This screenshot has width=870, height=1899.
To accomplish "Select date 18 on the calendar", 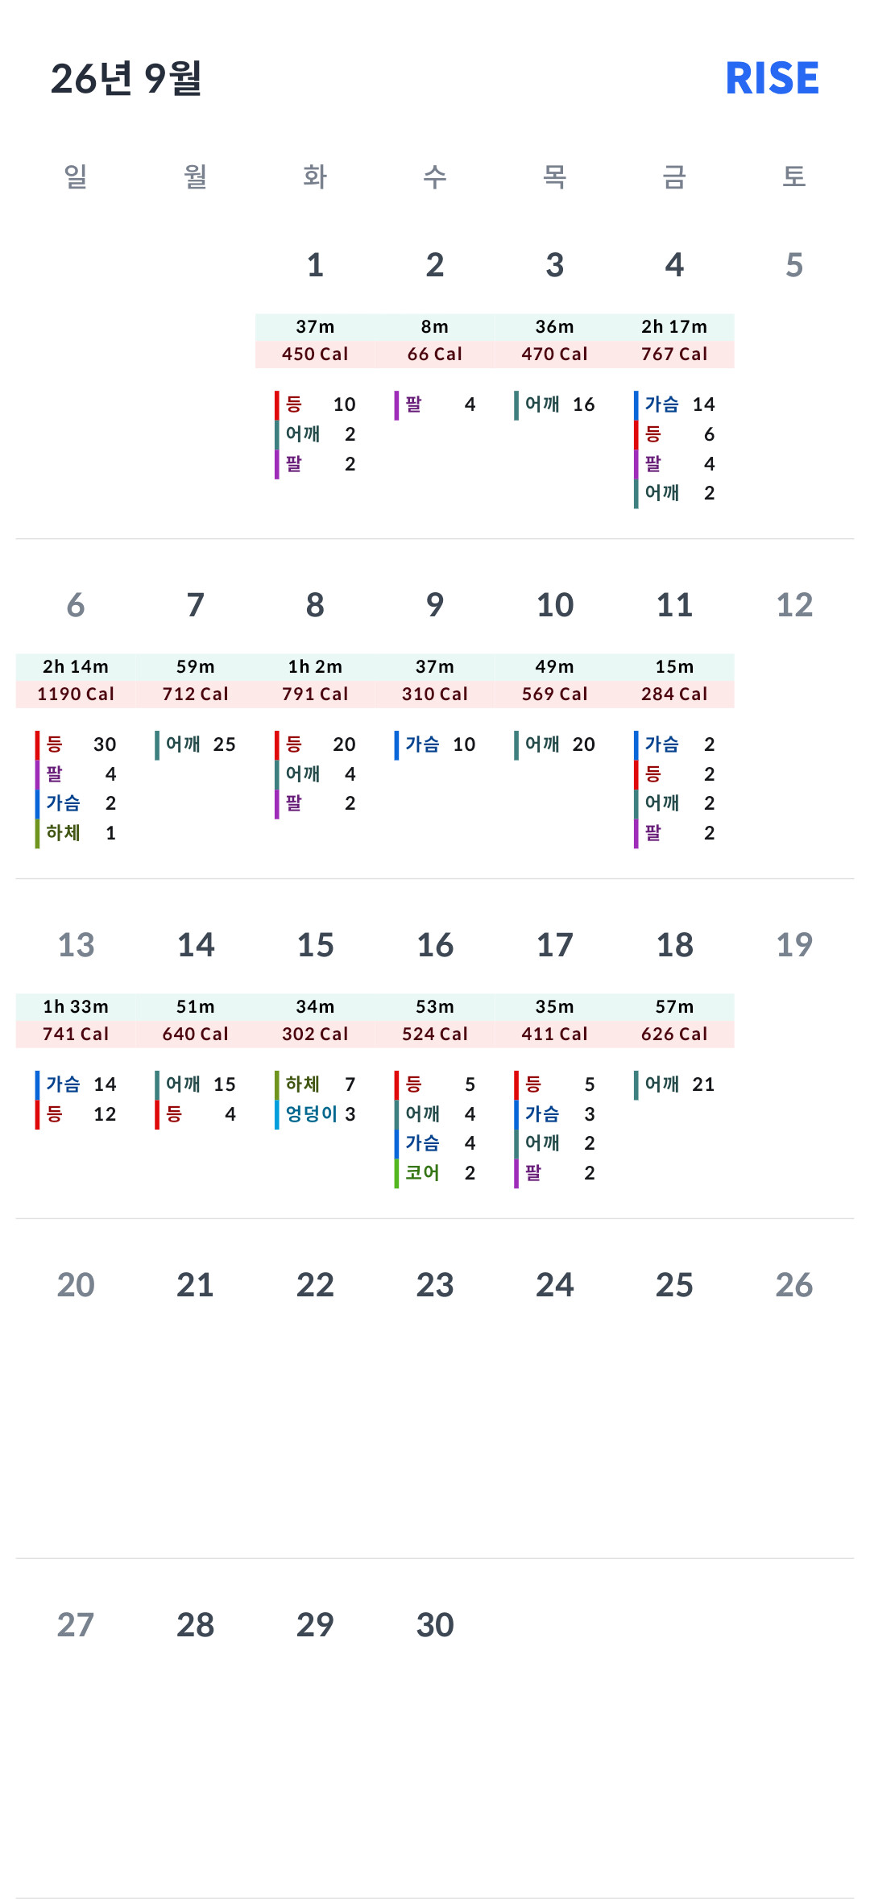I will [x=674, y=945].
